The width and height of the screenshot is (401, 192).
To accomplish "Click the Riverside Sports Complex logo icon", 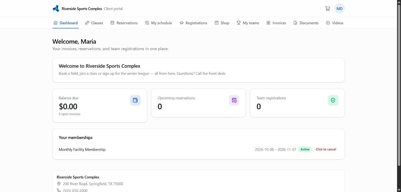I will [x=56, y=9].
